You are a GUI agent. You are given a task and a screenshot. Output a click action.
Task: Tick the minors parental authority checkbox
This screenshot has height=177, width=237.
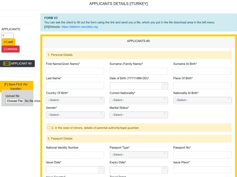coord(49,128)
